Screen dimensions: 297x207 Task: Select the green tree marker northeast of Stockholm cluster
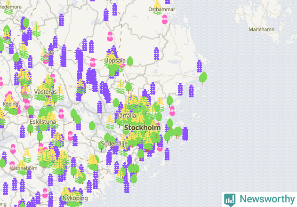click(x=170, y=101)
